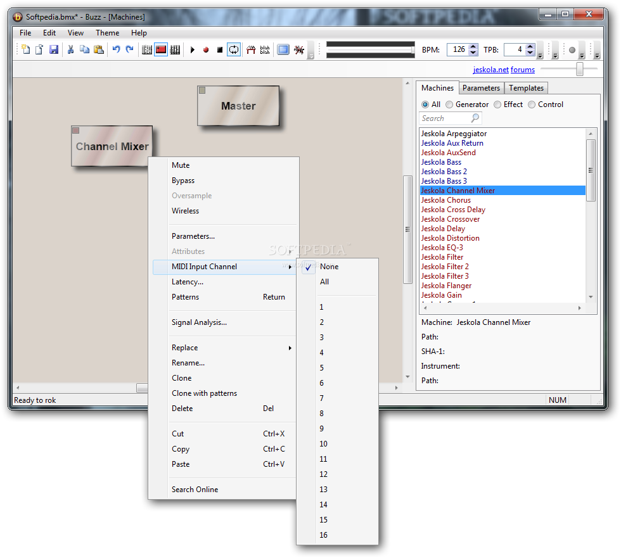Switch to the Parameters tab
The height and width of the screenshot is (558, 621).
point(481,88)
